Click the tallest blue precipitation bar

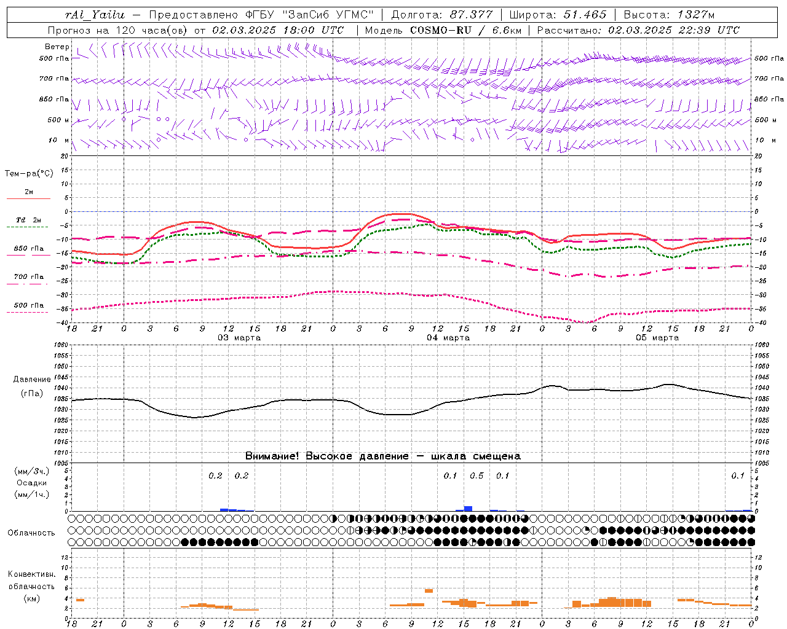tap(468, 509)
